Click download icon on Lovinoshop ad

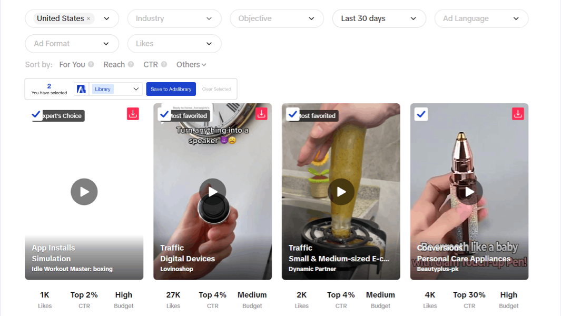pyautogui.click(x=261, y=114)
